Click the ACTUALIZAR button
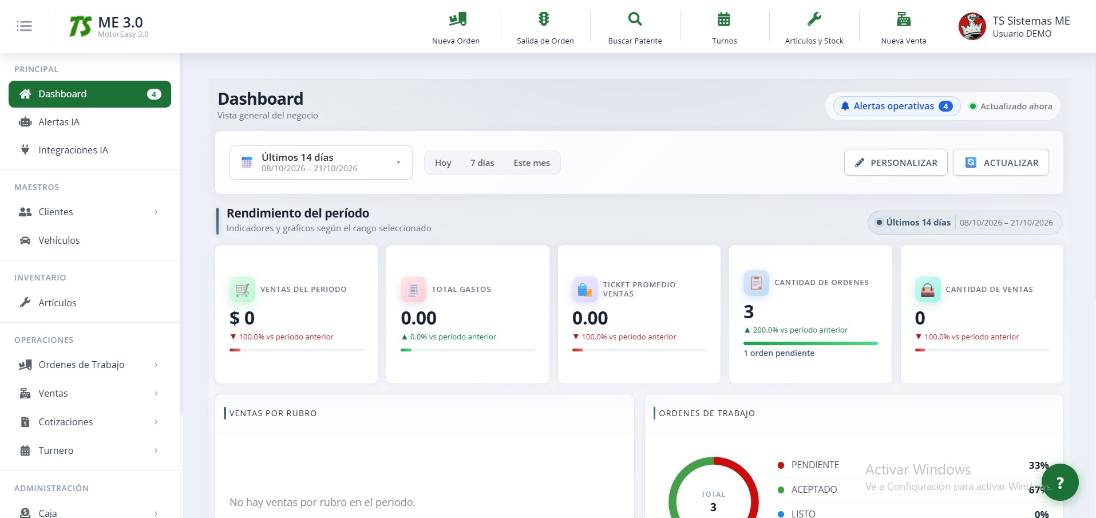The image size is (1096, 518). [x=1001, y=163]
